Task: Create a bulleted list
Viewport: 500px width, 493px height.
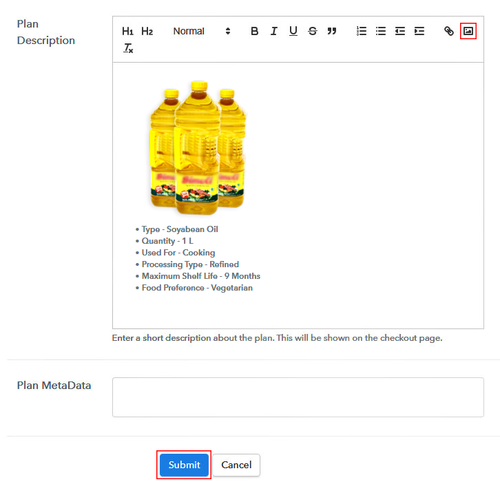Action: coord(381,31)
